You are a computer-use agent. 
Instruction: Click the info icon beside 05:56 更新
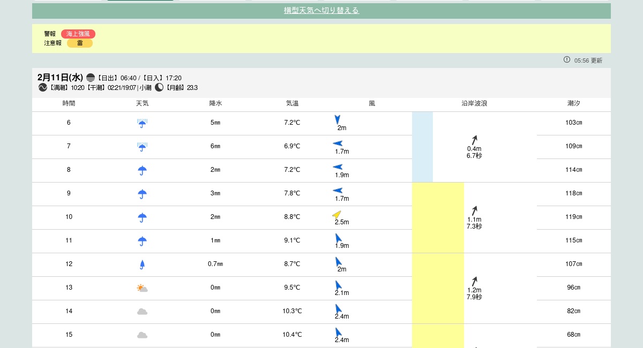point(567,60)
